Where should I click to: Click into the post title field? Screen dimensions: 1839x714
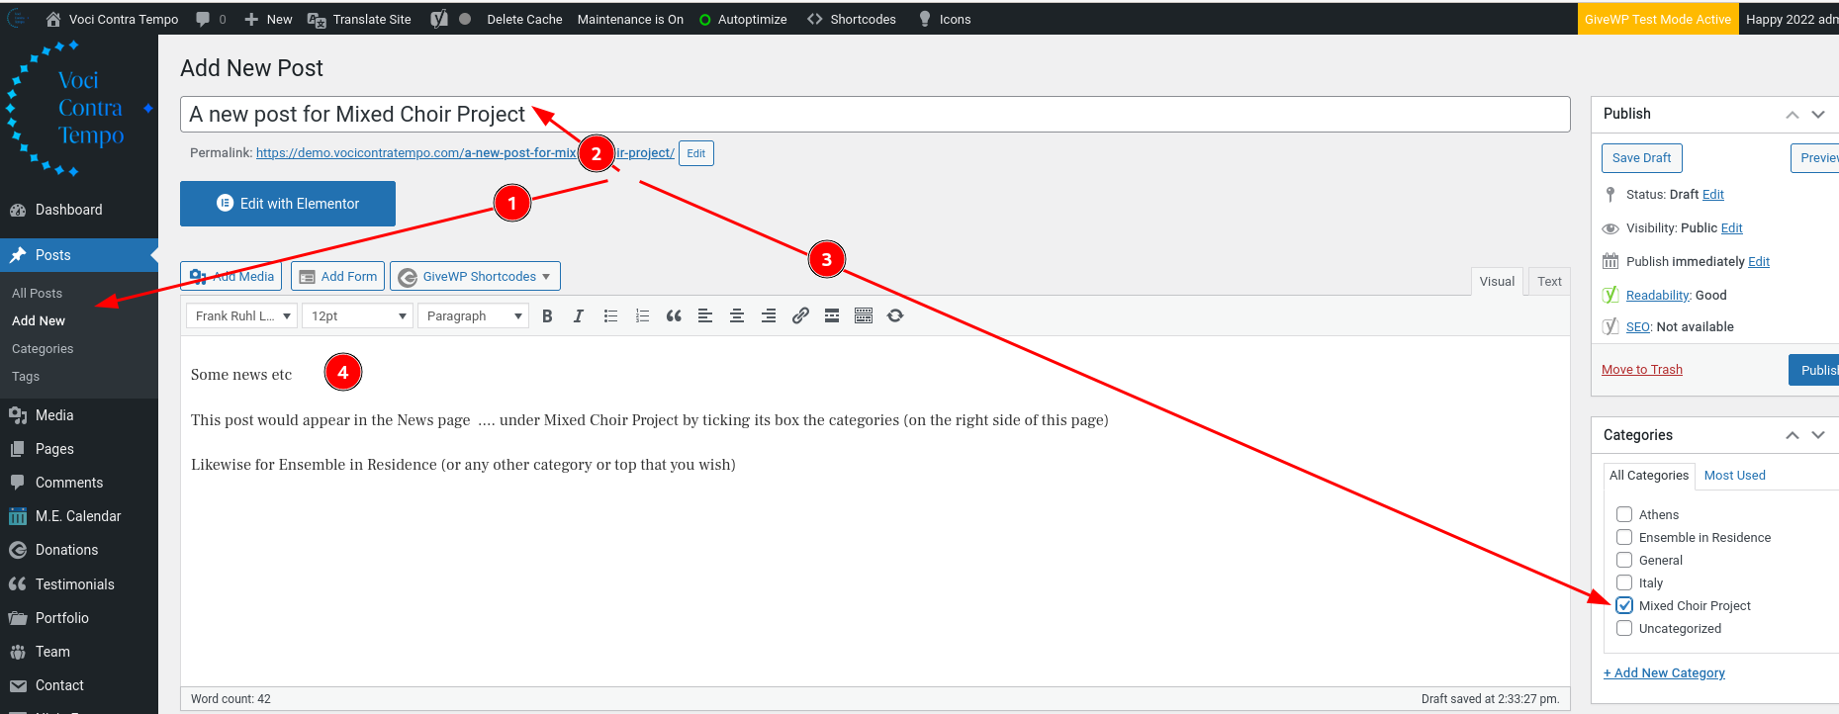pos(989,115)
